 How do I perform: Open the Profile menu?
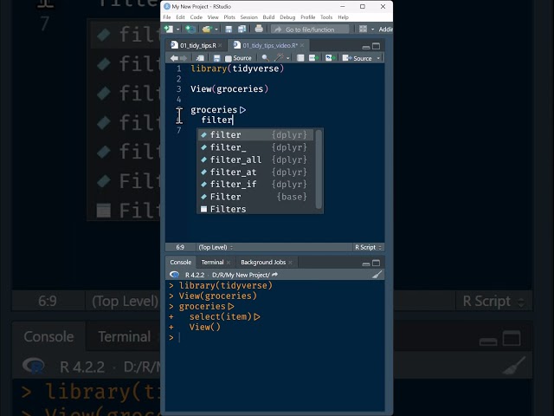(x=308, y=17)
